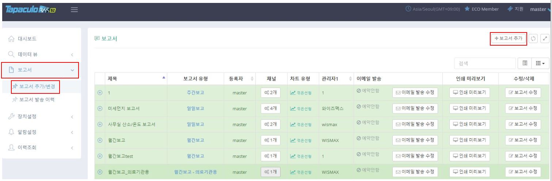The width and height of the screenshot is (552, 181).
Task: Expand the 알람설정 menu
Action: coord(42,132)
